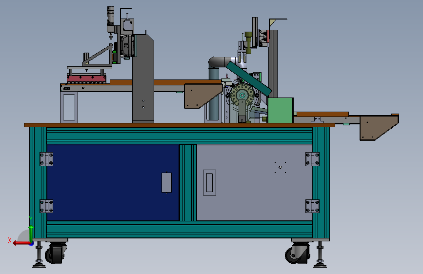Pick the triangular brace on left platform
Screen dimensions: 423x274
click(97, 55)
